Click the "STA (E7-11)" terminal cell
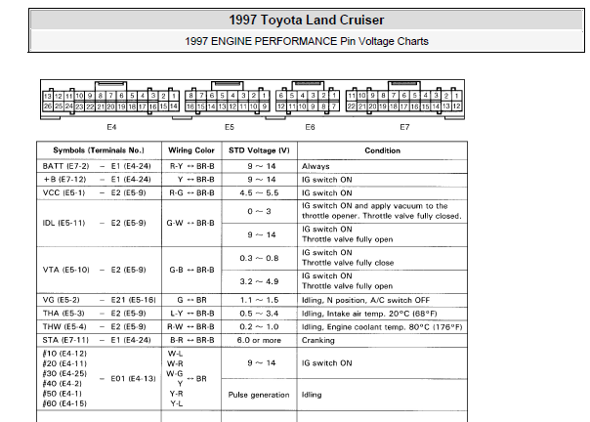This screenshot has height=422, width=590. click(65, 340)
